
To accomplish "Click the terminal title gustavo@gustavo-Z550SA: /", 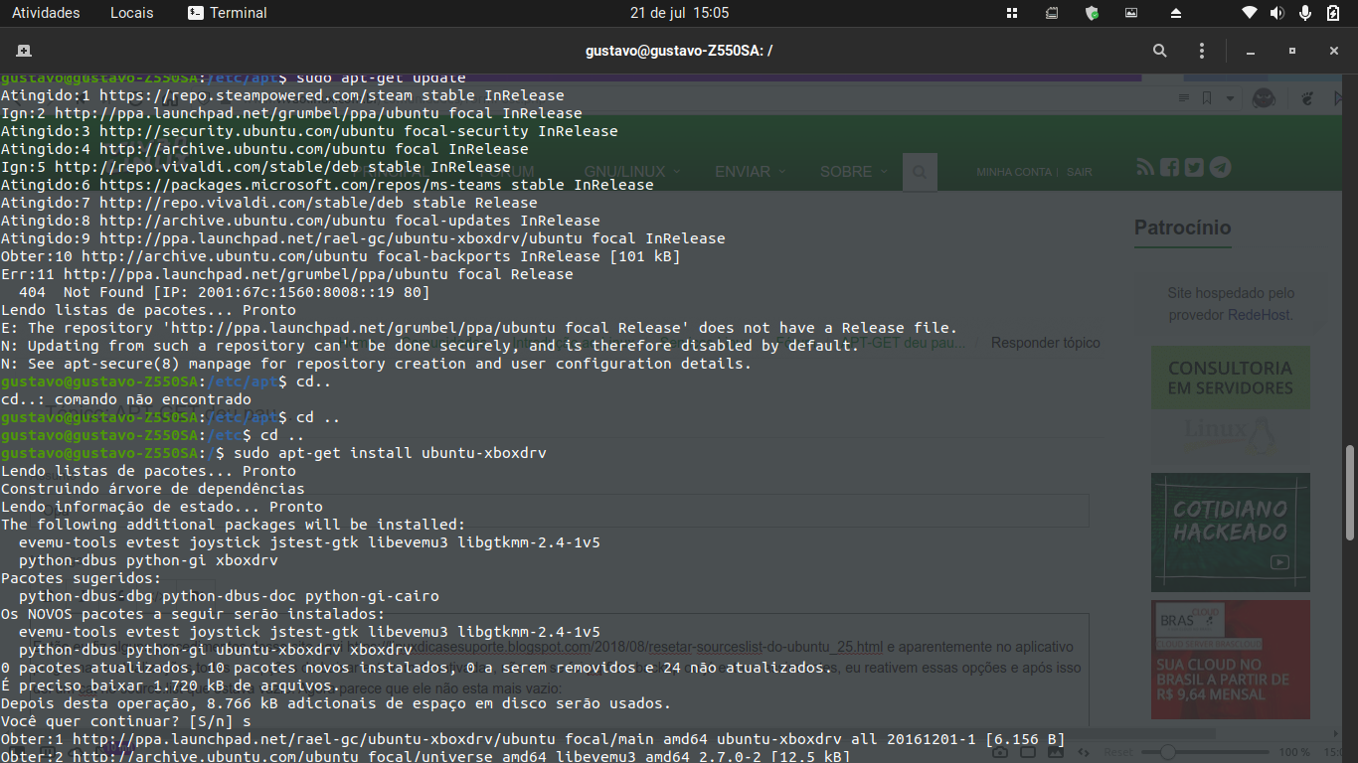I will pos(679,51).
